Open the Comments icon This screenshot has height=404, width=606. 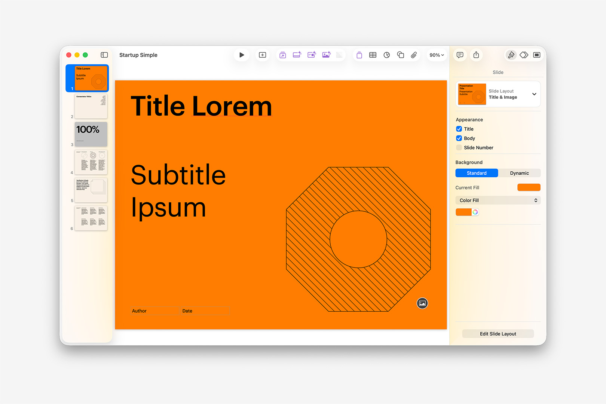(460, 55)
